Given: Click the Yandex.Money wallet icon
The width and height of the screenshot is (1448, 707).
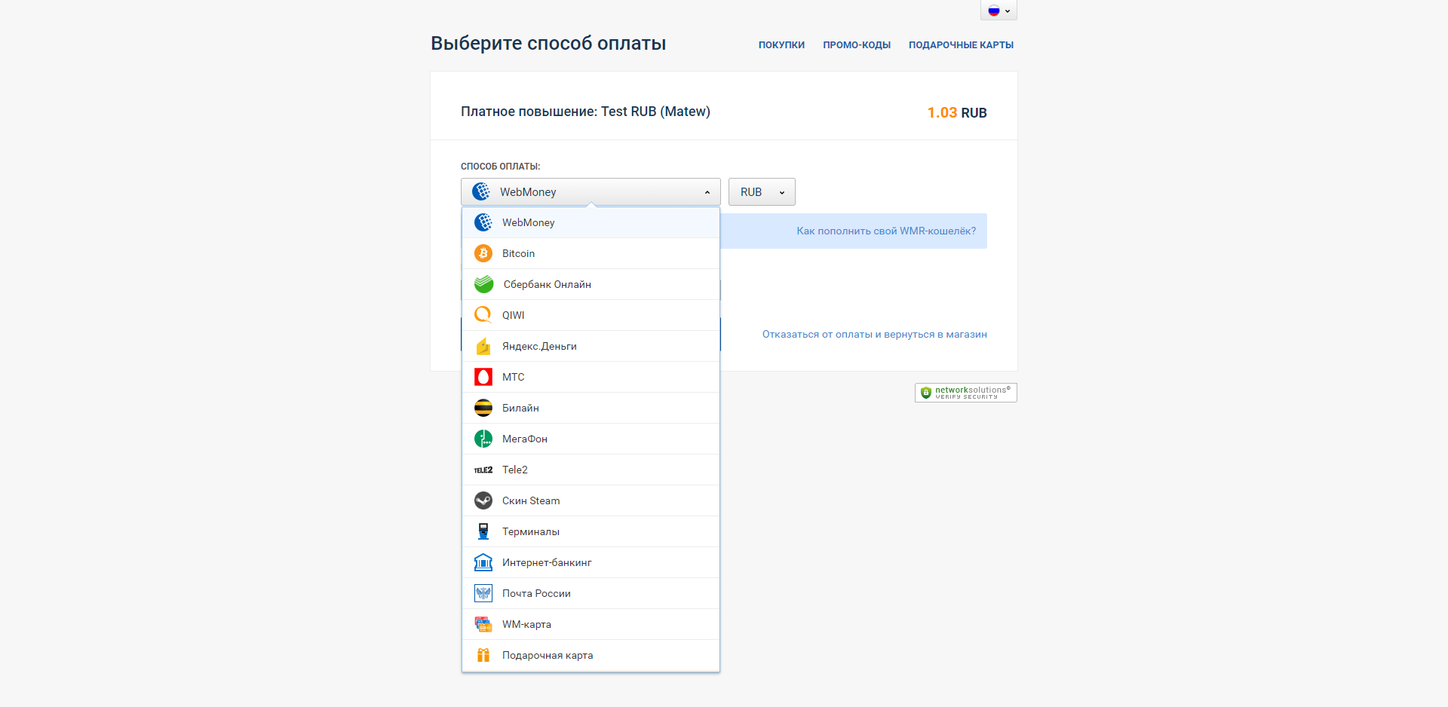Looking at the screenshot, I should pyautogui.click(x=483, y=346).
